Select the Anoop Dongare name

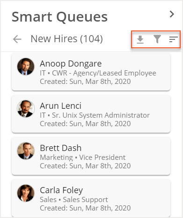pos(71,64)
